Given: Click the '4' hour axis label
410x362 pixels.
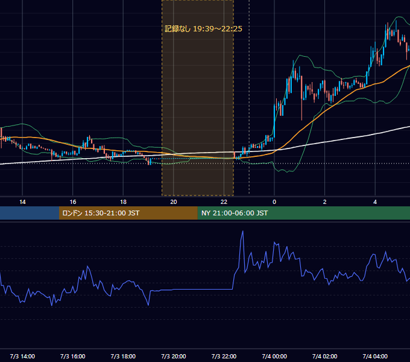Looking at the screenshot, I should (x=375, y=202).
